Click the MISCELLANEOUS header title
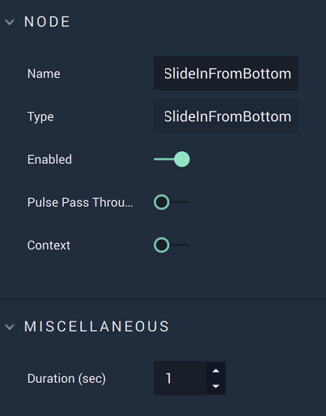 [x=96, y=326]
